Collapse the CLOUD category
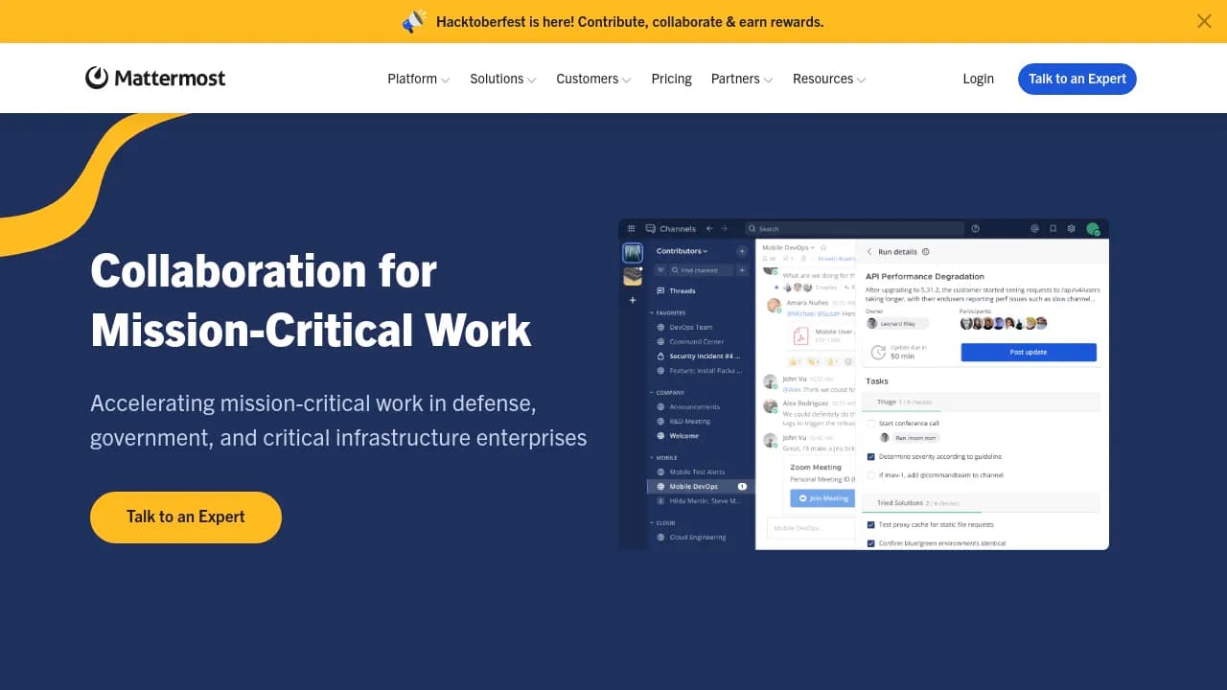The width and height of the screenshot is (1227, 690). tap(662, 523)
